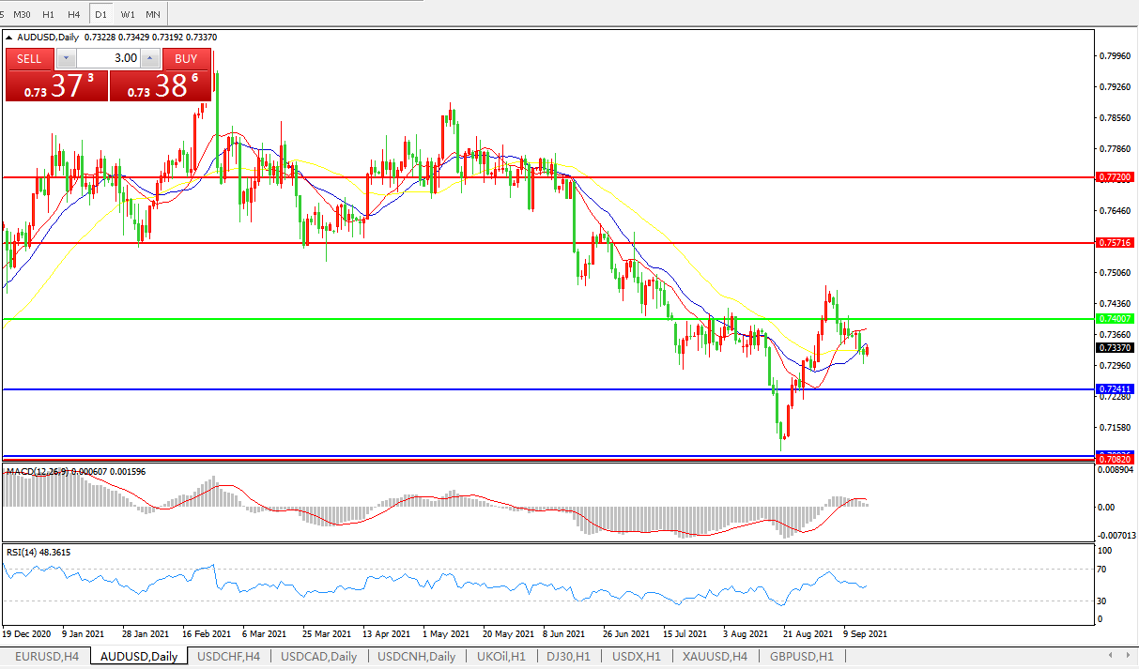1139x669 pixels.
Task: Toggle the D1 daily timeframe
Action: pyautogui.click(x=101, y=14)
